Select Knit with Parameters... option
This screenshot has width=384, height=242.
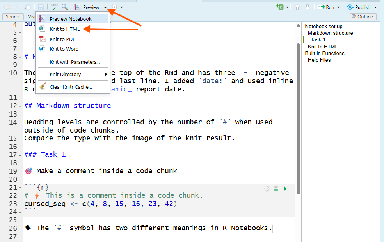pyautogui.click(x=73, y=62)
